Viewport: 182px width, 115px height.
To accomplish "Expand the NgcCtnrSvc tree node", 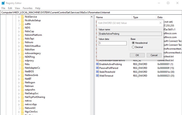I will pyautogui.click(x=19, y=112).
